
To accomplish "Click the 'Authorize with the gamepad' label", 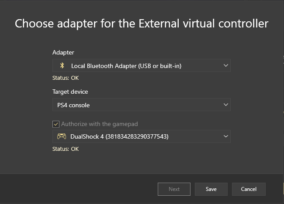I will pos(99,124).
